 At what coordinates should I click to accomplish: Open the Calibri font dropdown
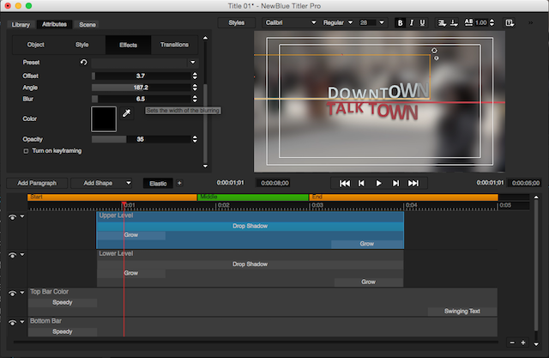[289, 22]
